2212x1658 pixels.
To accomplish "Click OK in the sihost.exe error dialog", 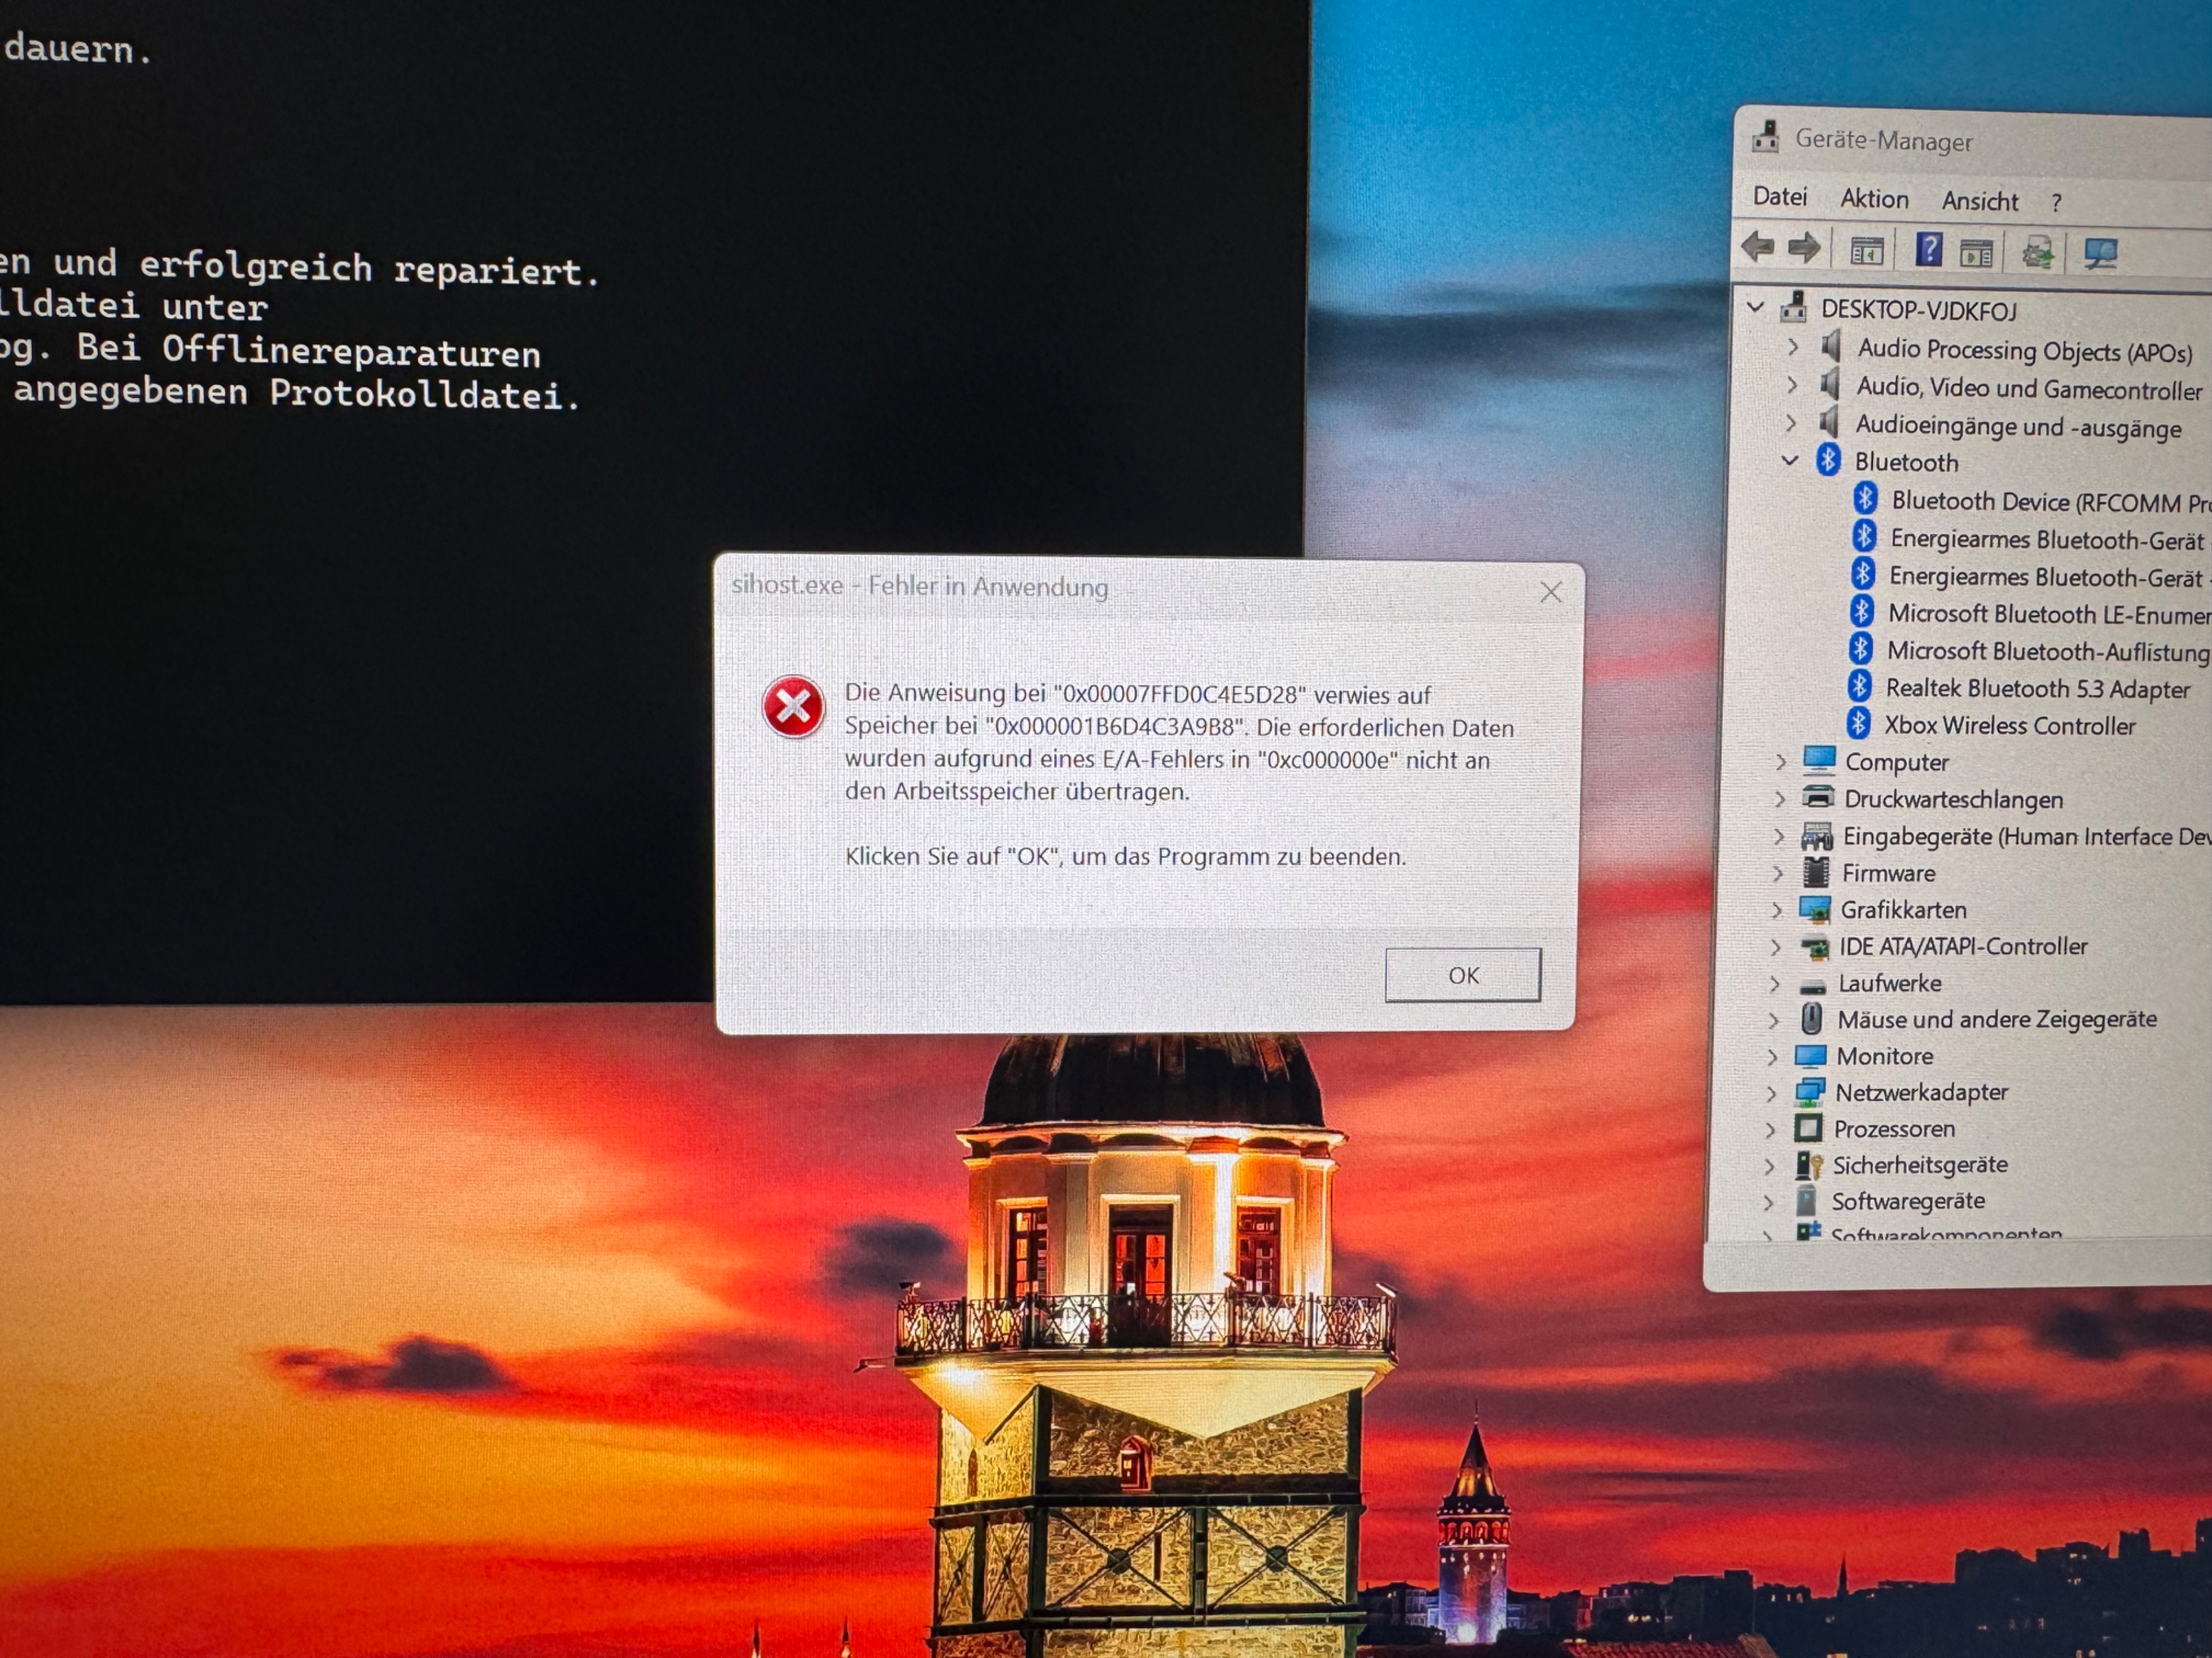I will (x=1462, y=975).
